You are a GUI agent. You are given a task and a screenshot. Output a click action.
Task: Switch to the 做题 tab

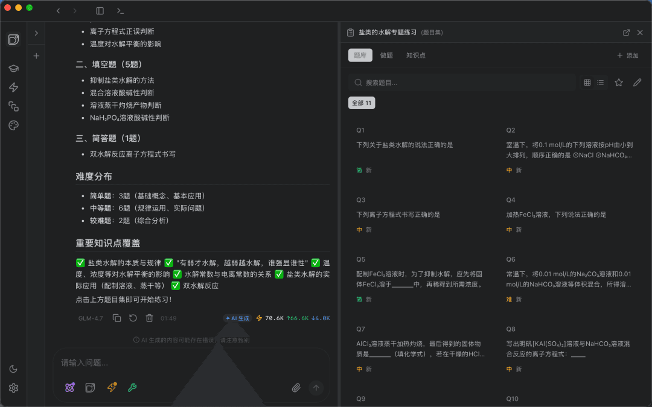pos(386,55)
